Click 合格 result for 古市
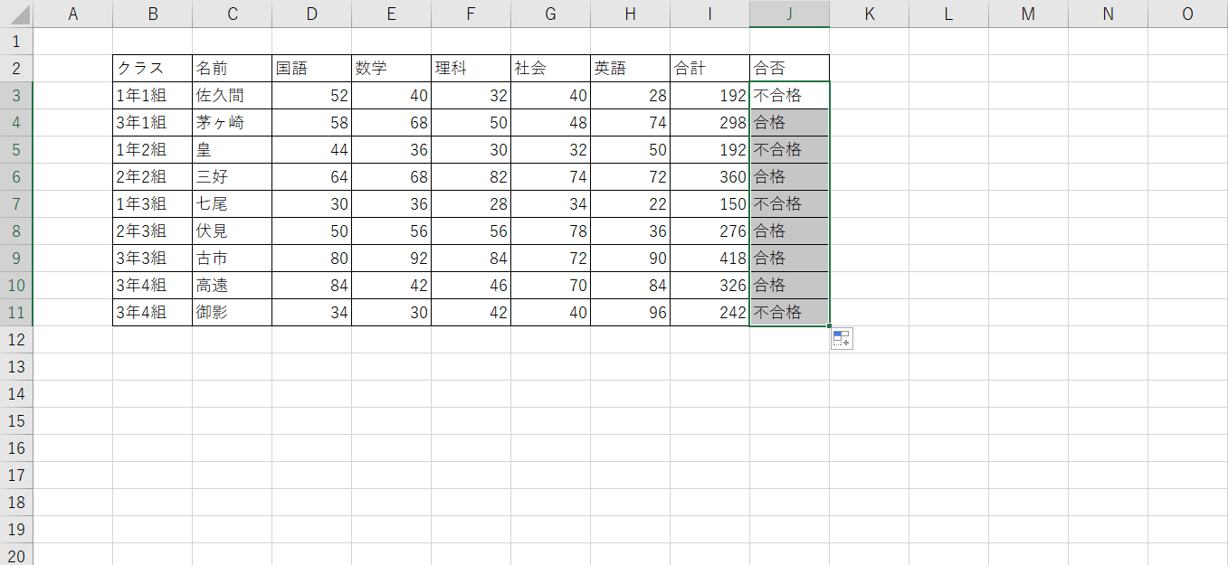The width and height of the screenshot is (1228, 565). point(789,258)
